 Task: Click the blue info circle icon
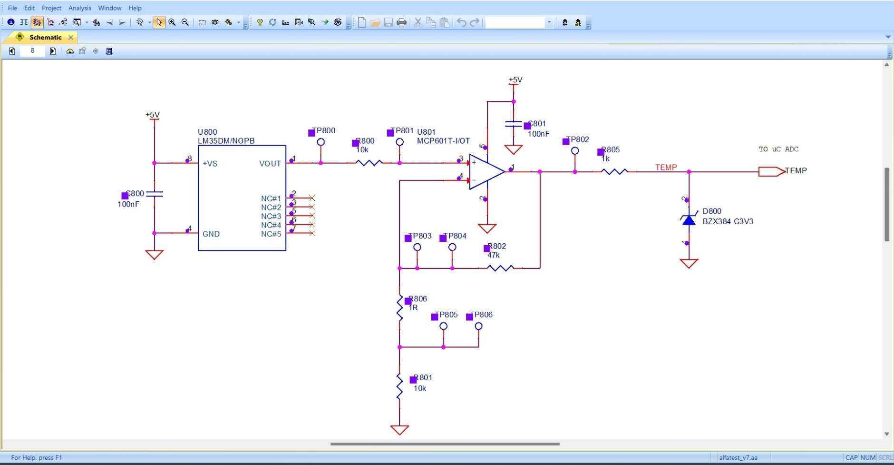(x=11, y=22)
